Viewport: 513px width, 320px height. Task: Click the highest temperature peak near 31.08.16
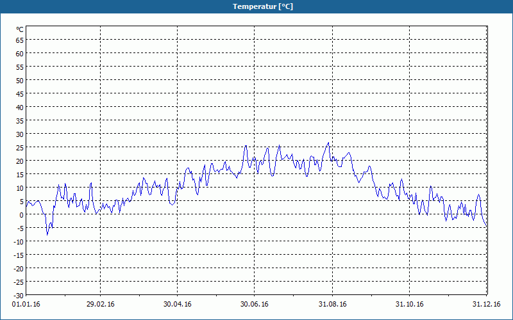point(328,143)
